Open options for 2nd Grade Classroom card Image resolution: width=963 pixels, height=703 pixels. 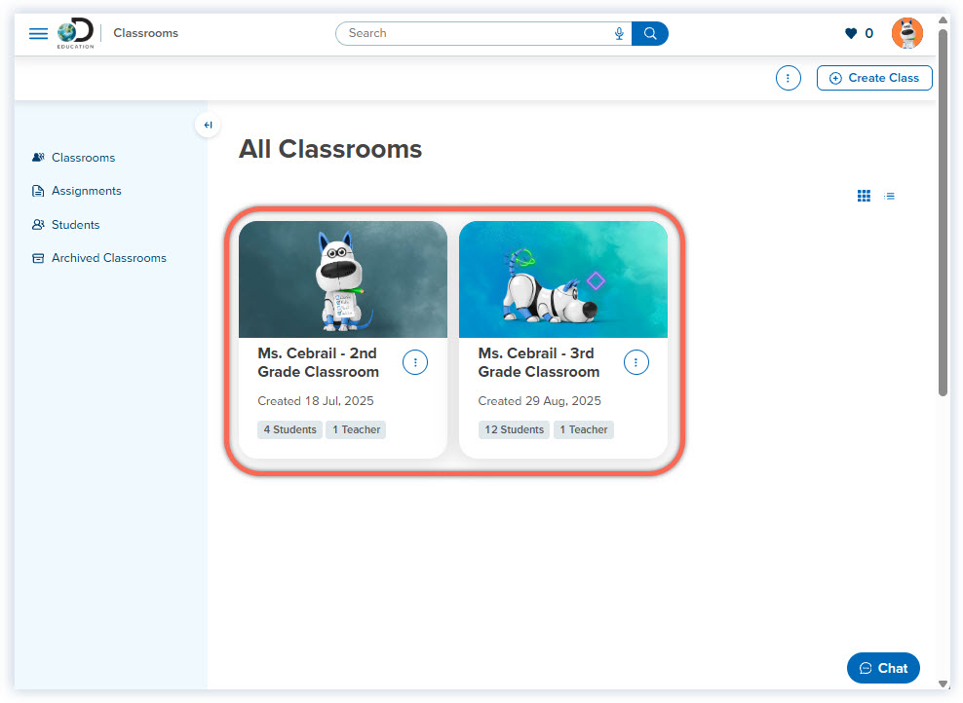pos(415,362)
